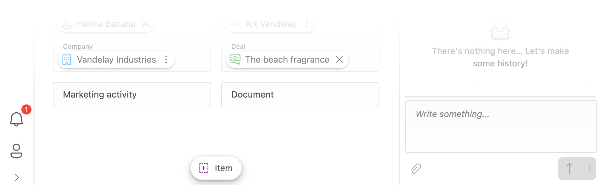Screen dimensions: 601x185
Task: Remove Hanna Banana with the X
Action: coord(146,23)
